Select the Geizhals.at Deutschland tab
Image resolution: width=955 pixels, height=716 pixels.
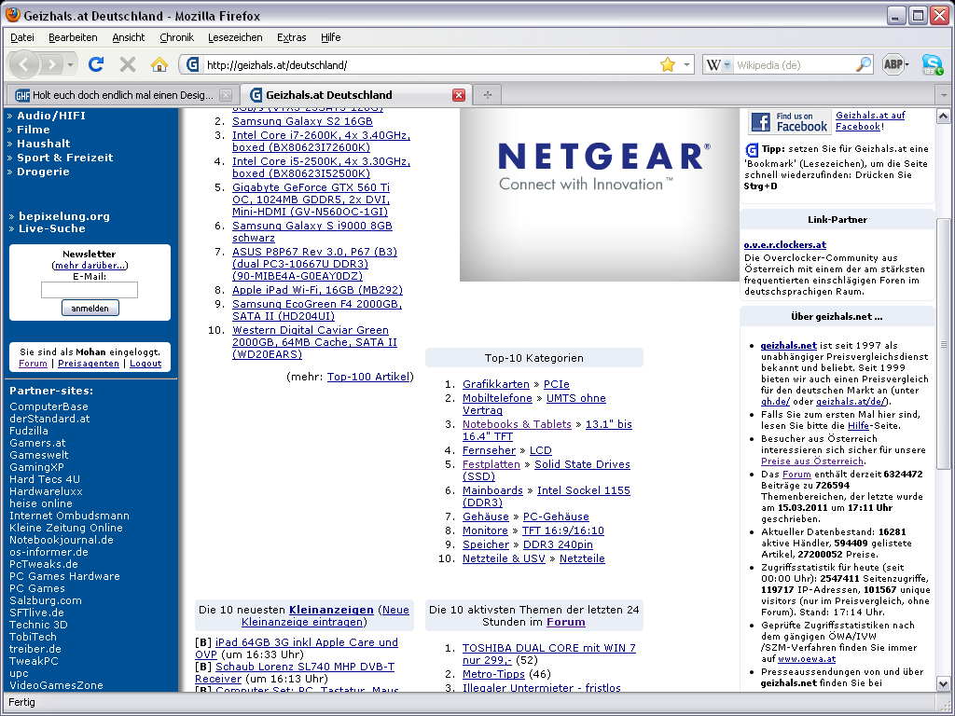(x=355, y=95)
